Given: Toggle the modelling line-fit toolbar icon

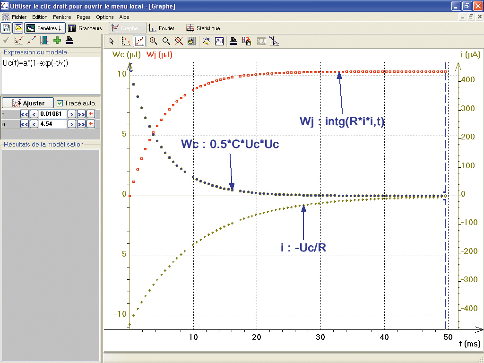Looking at the screenshot, I should pos(139,41).
